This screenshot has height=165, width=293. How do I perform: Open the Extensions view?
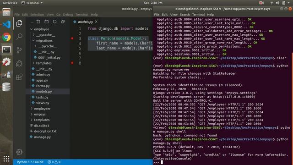(19, 77)
